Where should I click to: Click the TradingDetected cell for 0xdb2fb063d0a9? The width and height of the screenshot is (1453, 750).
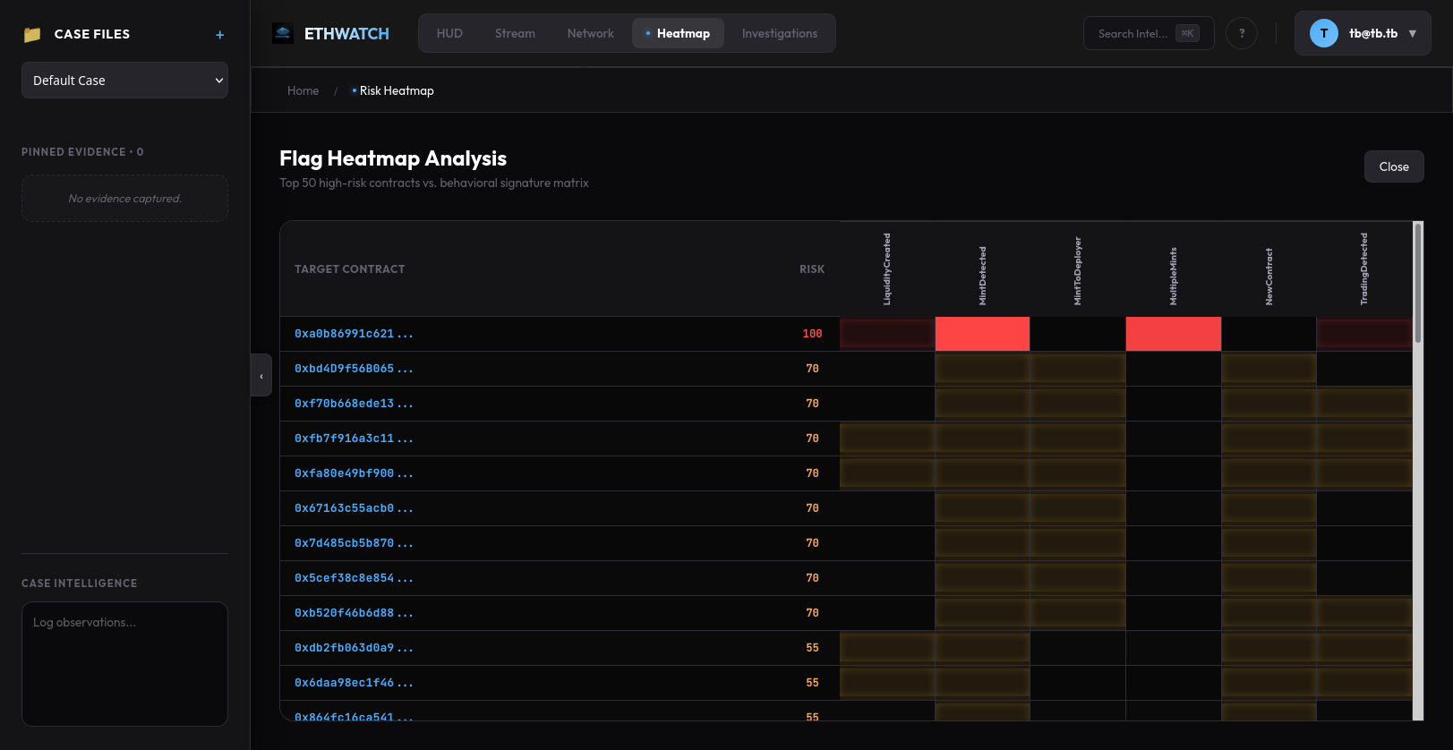click(1364, 648)
